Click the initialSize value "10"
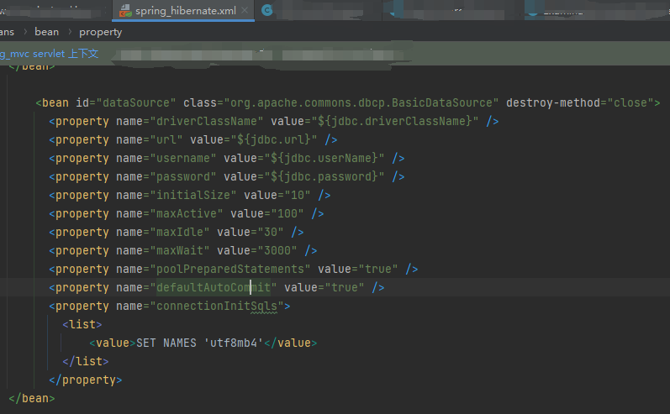The height and width of the screenshot is (414, 670). tap(298, 196)
